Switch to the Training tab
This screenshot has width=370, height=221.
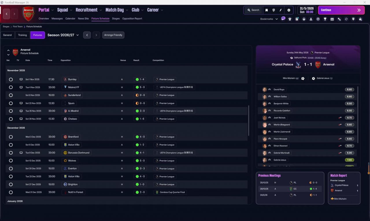point(23,35)
